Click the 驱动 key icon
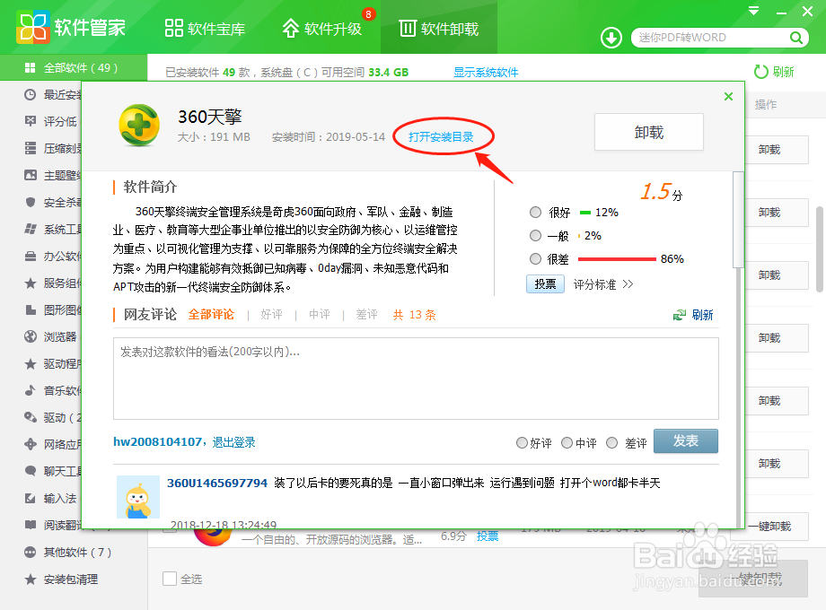This screenshot has width=826, height=610. coord(30,417)
